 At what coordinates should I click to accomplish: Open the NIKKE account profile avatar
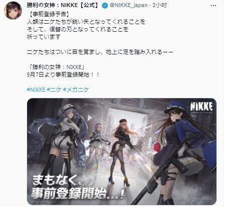(13, 11)
